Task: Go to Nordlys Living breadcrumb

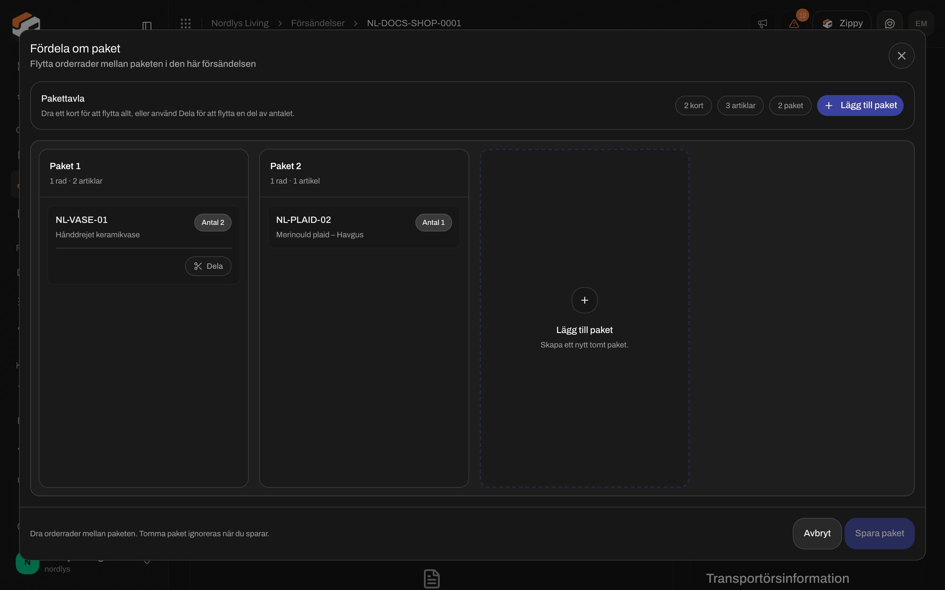Action: 240,23
